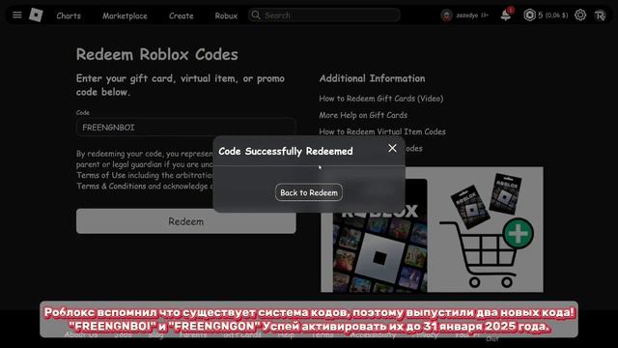Open How to Redeem Gift Cards (Video)
The height and width of the screenshot is (348, 618).
click(x=381, y=99)
